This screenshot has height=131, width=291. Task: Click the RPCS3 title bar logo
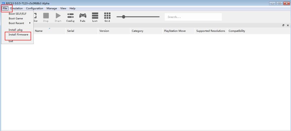coord(3,3)
